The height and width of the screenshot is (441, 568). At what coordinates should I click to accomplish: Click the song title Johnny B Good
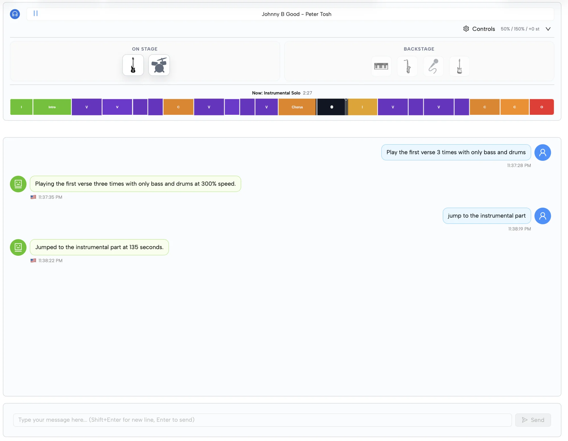296,14
